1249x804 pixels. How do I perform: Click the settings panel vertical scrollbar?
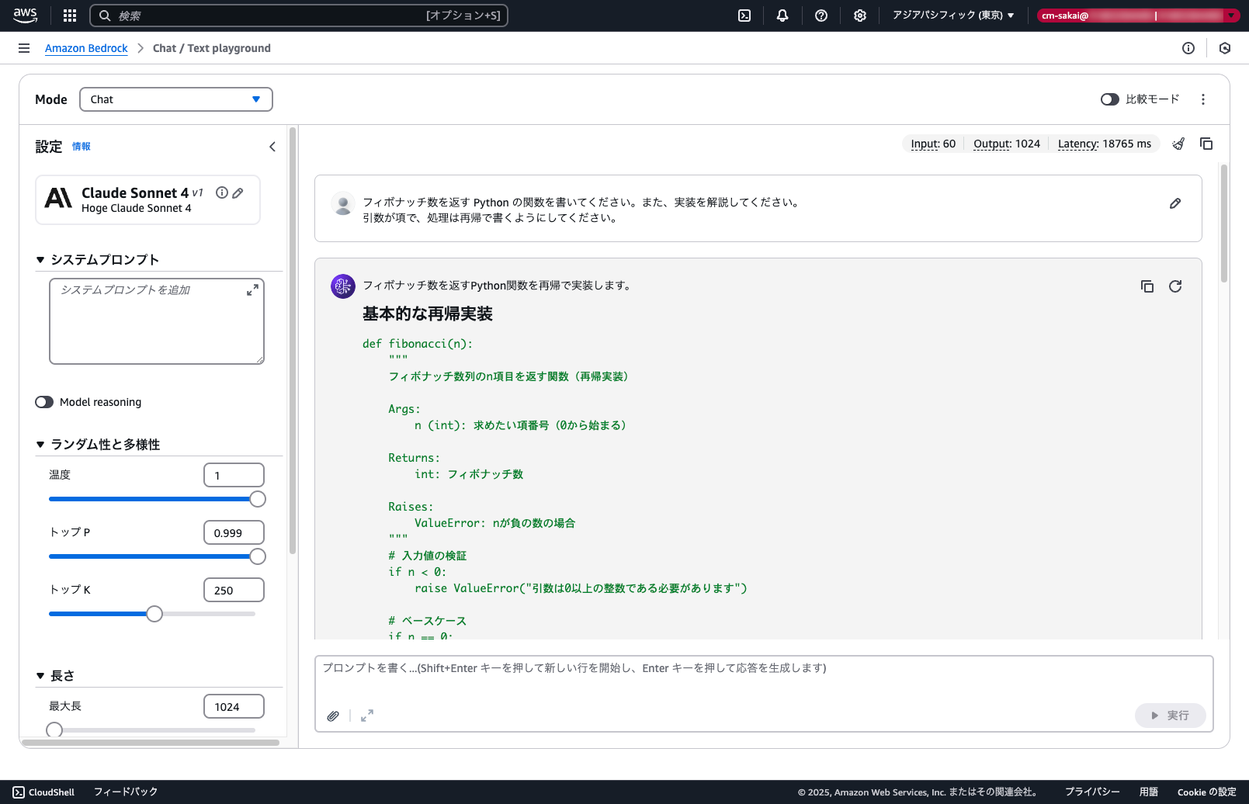(x=293, y=341)
